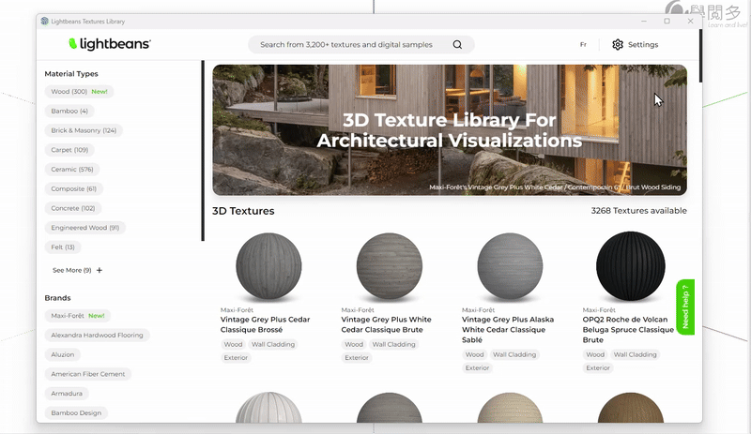Open the Need help tab
751x434 pixels.
(685, 307)
